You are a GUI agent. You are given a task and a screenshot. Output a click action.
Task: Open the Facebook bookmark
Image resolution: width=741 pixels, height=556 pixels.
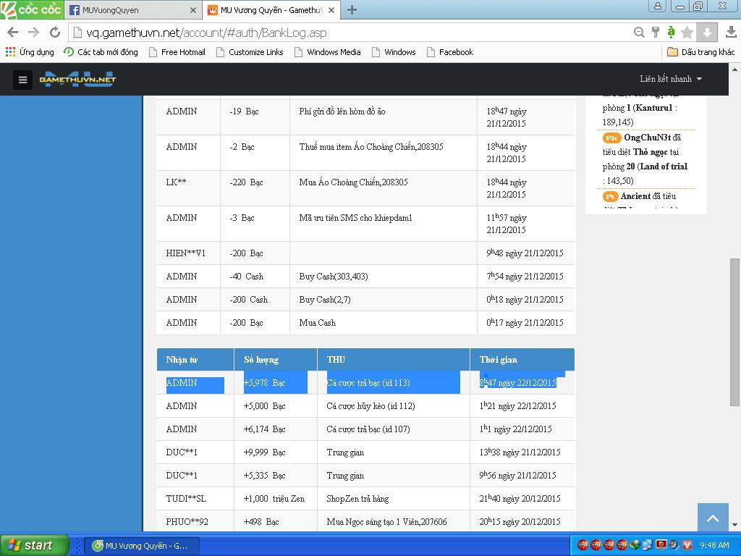[450, 52]
